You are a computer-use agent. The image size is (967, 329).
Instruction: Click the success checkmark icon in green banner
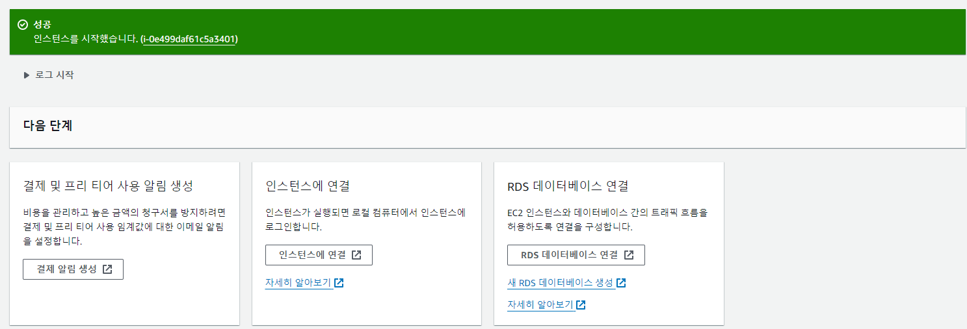[x=23, y=25]
